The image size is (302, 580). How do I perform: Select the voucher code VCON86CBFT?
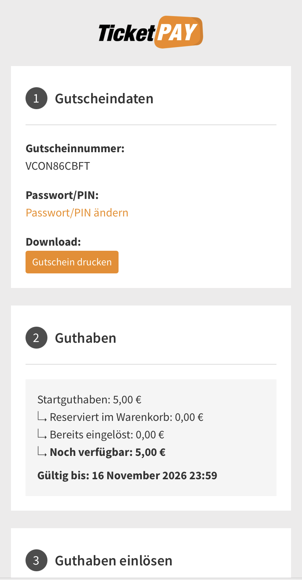click(58, 166)
